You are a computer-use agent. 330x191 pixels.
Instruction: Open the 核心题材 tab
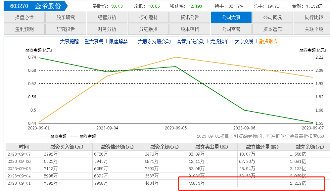coord(148,18)
